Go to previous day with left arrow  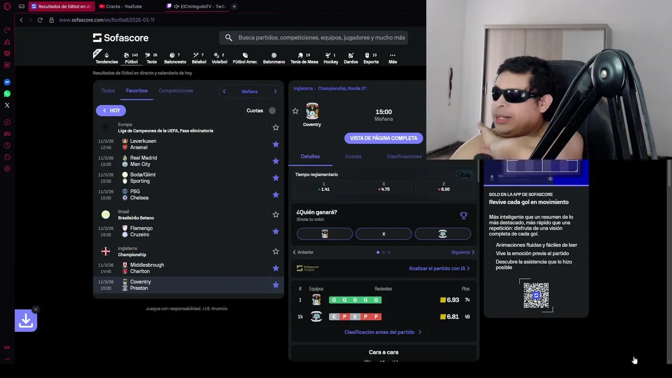224,91
